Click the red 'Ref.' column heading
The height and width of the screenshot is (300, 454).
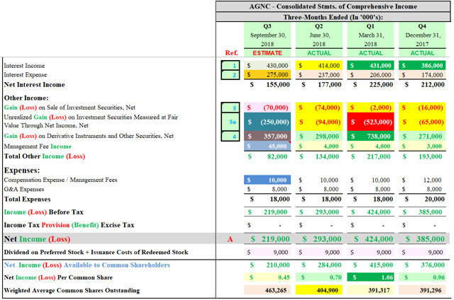pyautogui.click(x=231, y=53)
